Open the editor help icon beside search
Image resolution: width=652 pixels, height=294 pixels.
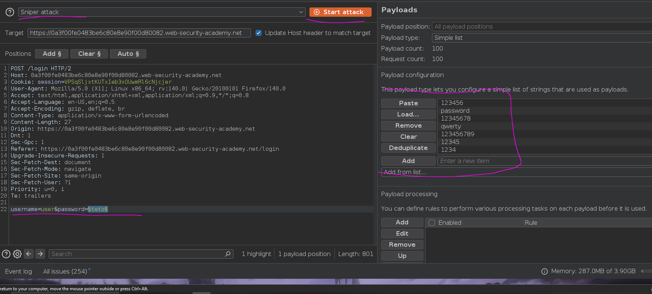click(x=6, y=254)
